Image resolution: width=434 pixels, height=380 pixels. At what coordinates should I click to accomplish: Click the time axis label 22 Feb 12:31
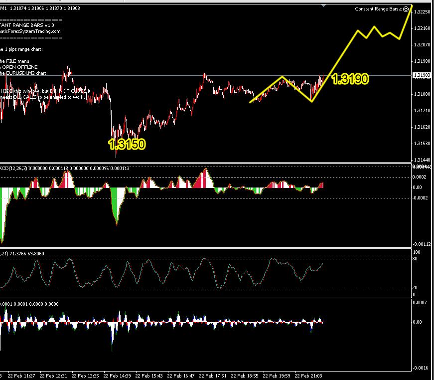[x=53, y=376]
